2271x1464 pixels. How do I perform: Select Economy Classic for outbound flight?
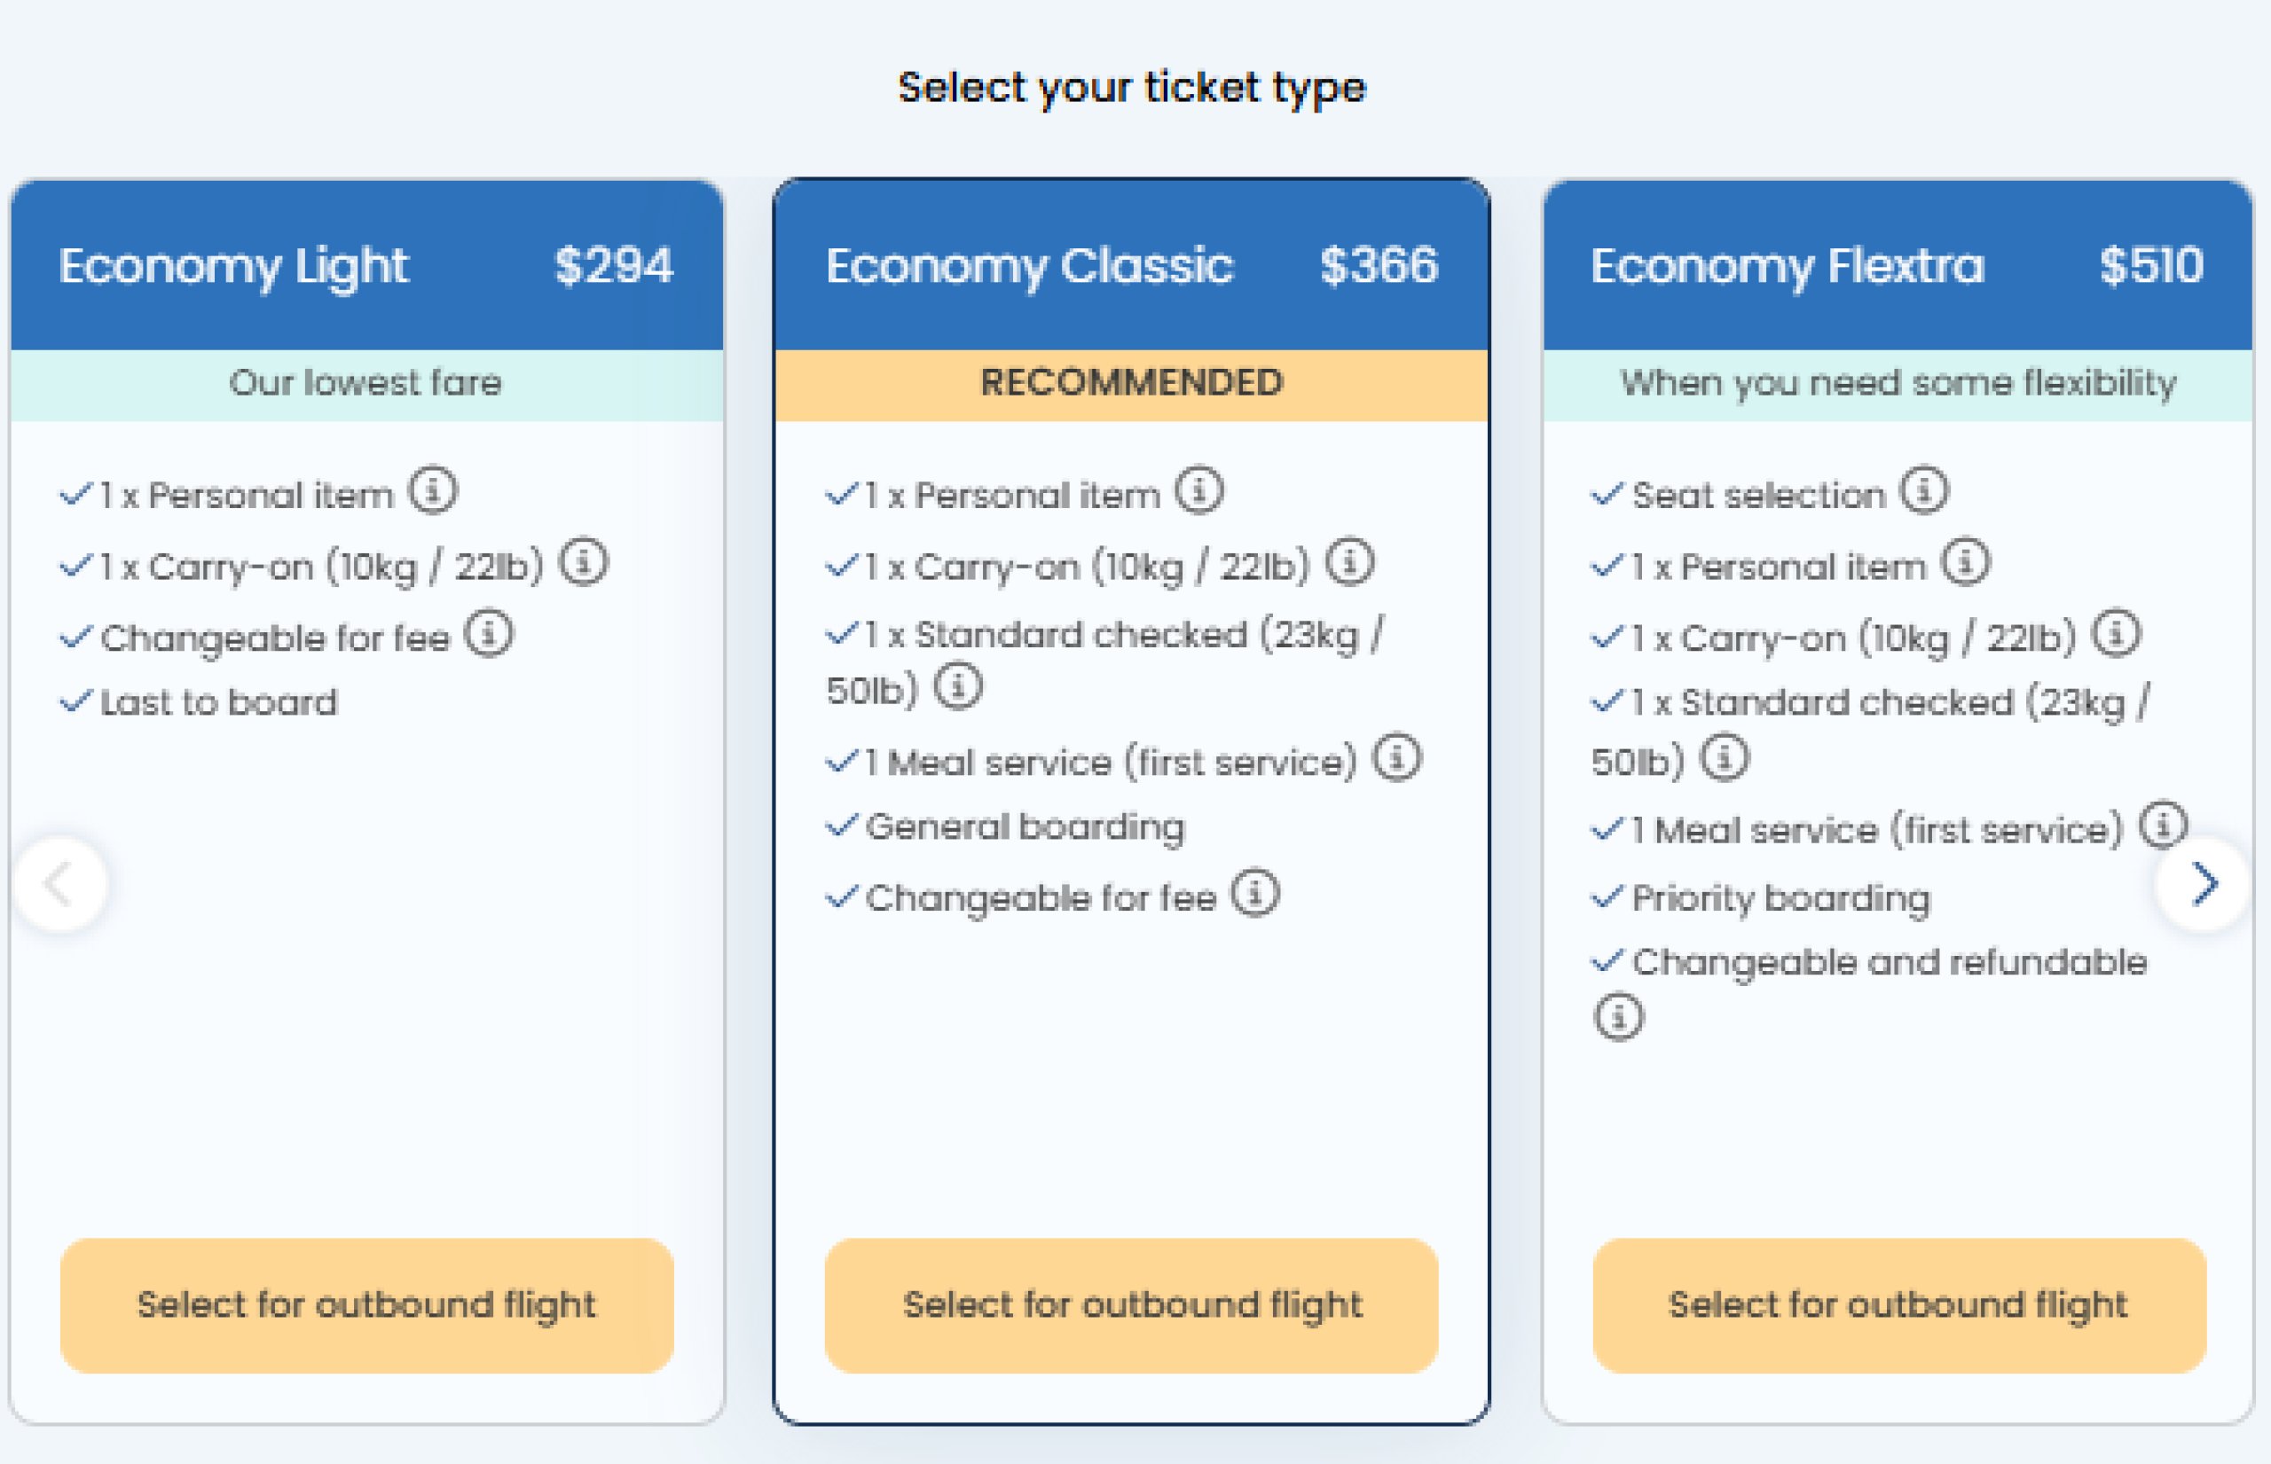pos(1132,1305)
